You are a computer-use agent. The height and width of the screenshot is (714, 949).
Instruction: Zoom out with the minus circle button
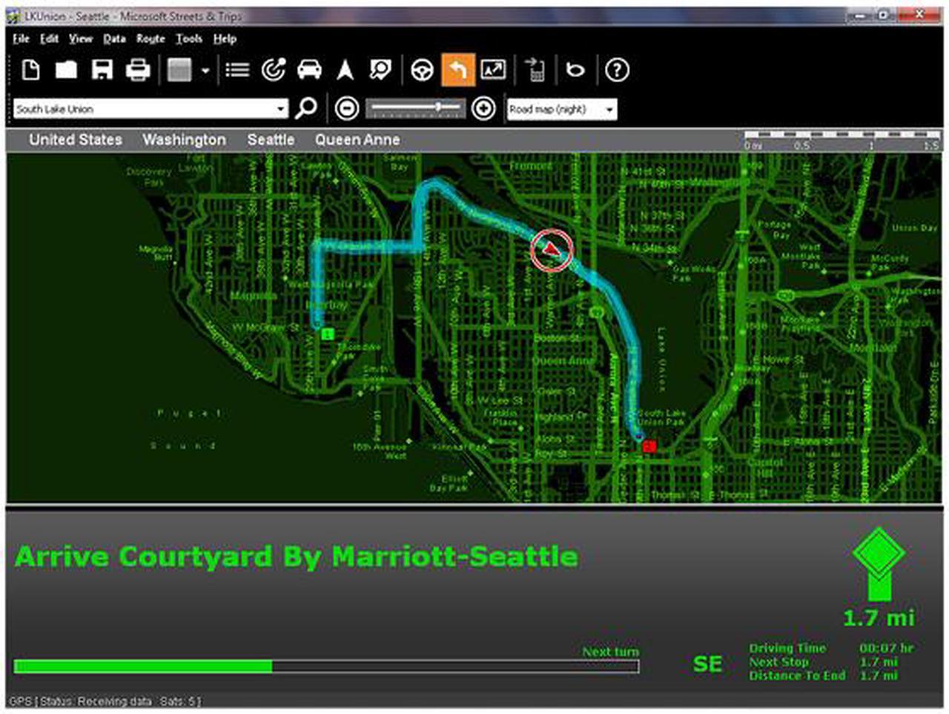pyautogui.click(x=347, y=108)
